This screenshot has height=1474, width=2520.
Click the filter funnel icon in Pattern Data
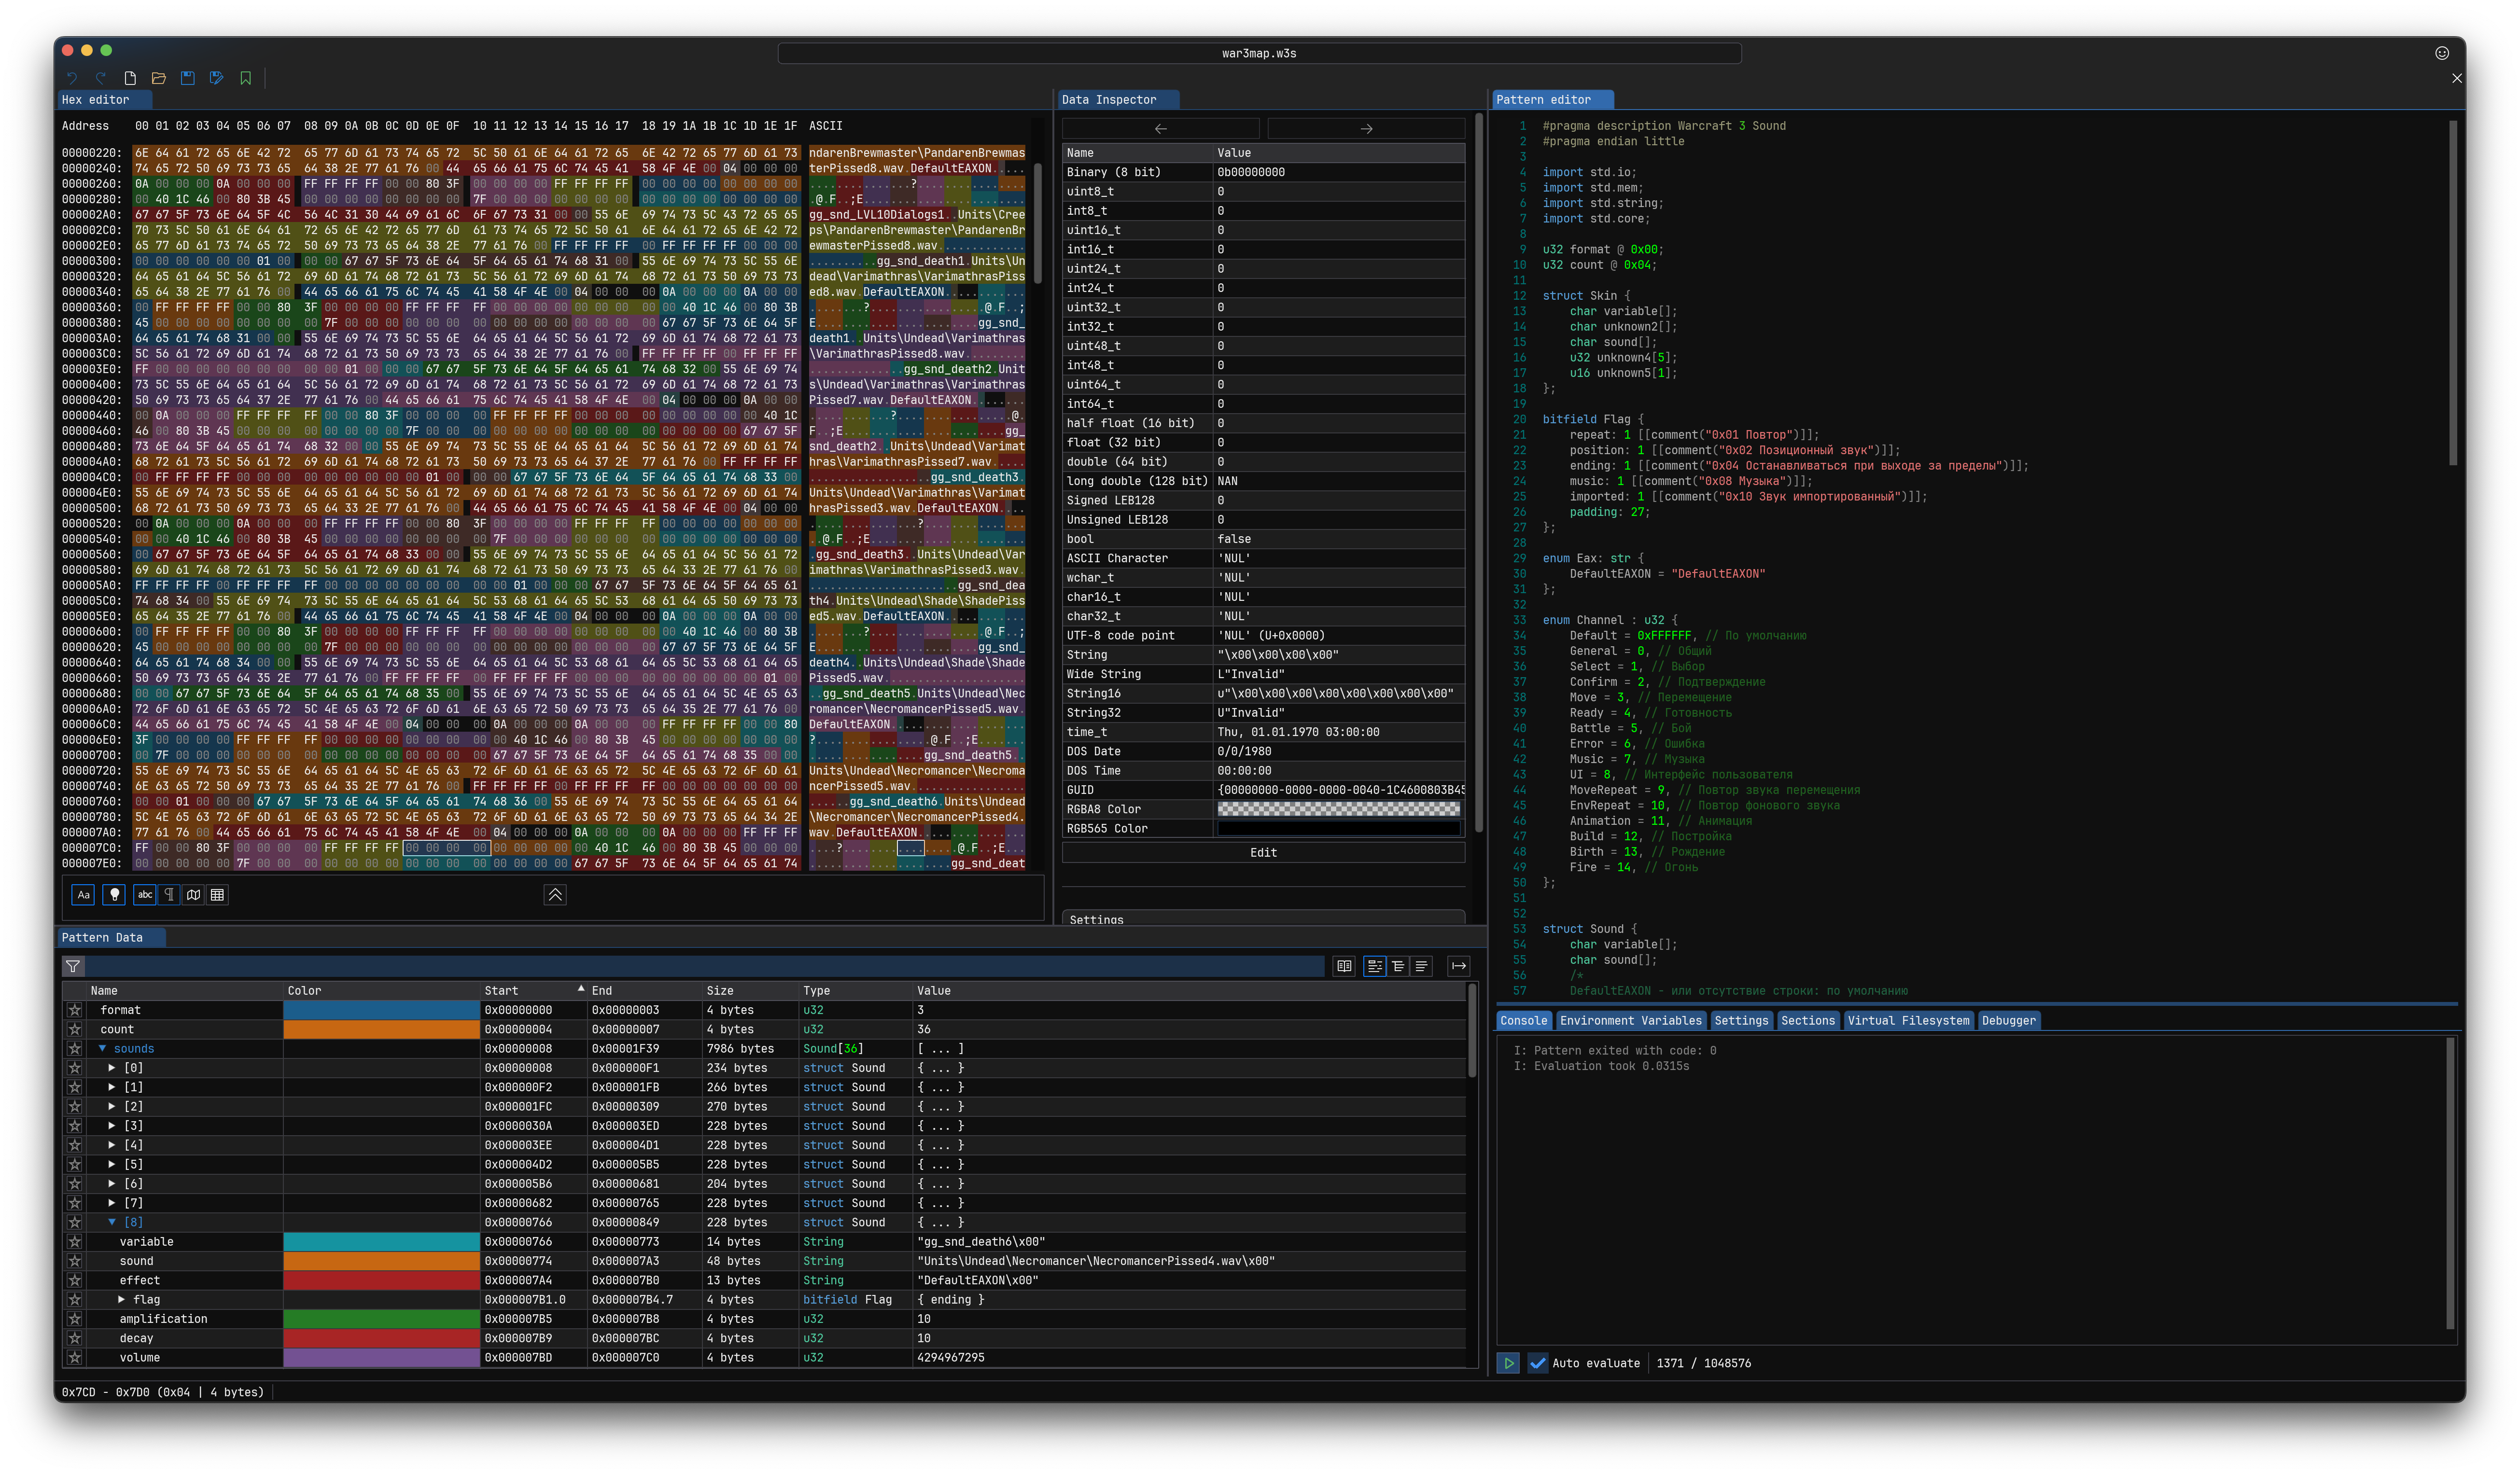(x=73, y=966)
